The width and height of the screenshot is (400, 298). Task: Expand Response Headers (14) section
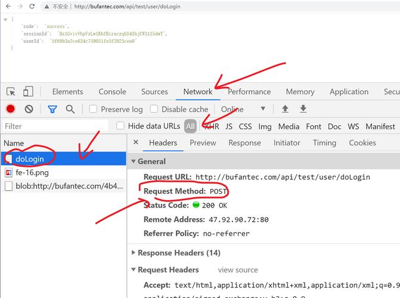click(x=133, y=253)
